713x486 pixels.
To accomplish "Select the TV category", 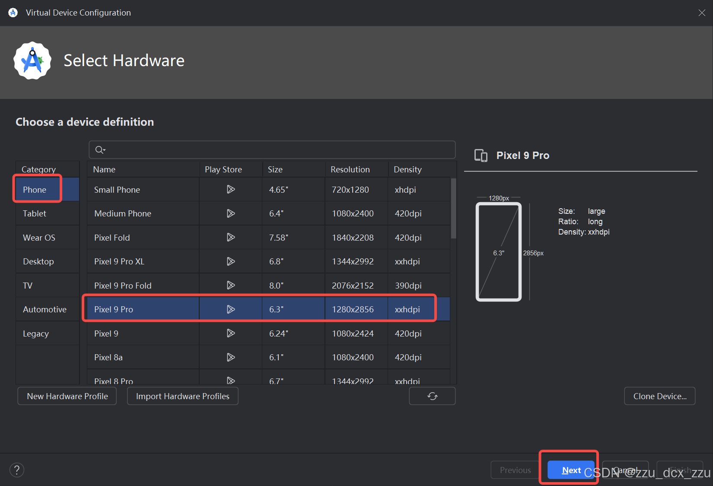I will coord(48,286).
